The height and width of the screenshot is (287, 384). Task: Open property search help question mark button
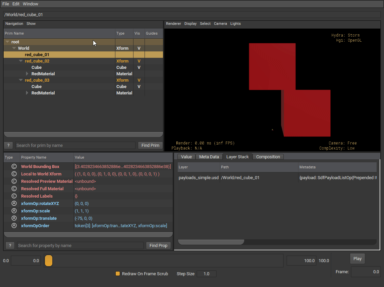10,246
